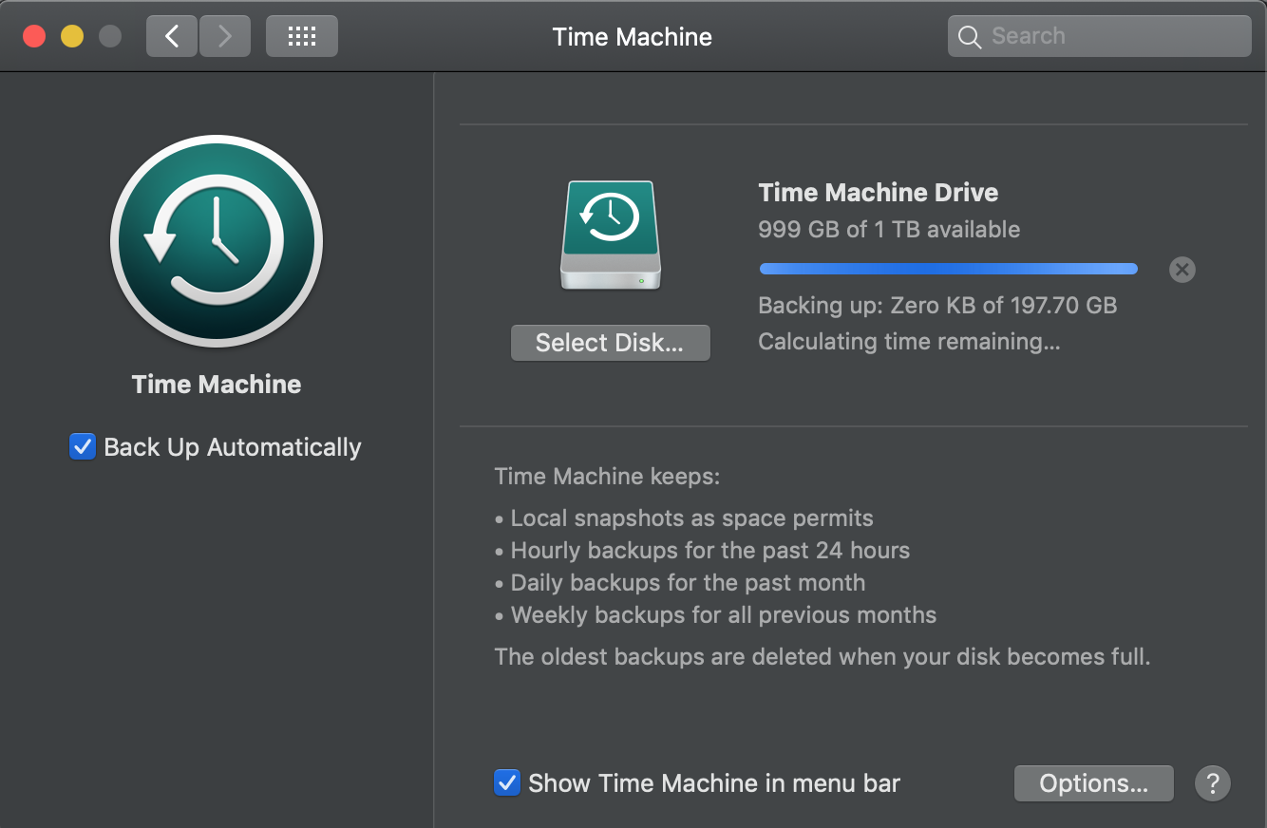Viewport: 1267px width, 828px height.
Task: Open Time Machine Options
Action: coord(1093,782)
